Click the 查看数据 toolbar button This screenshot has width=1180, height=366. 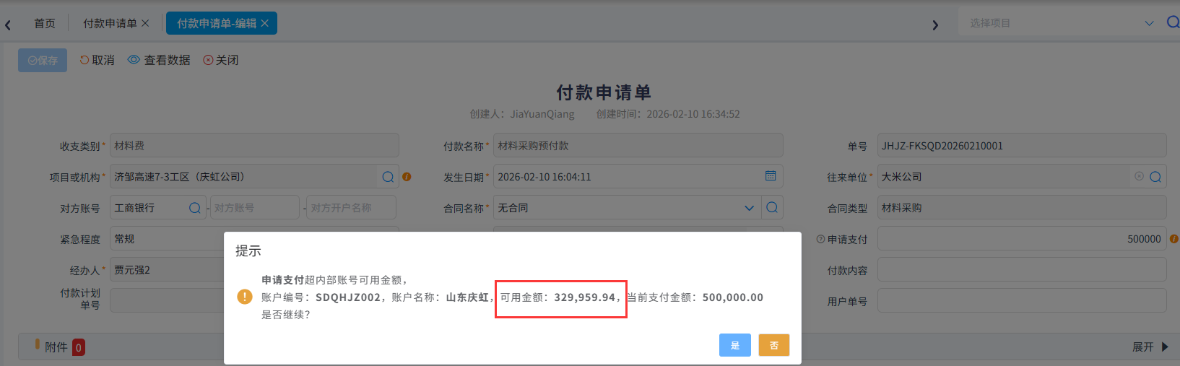coord(159,60)
